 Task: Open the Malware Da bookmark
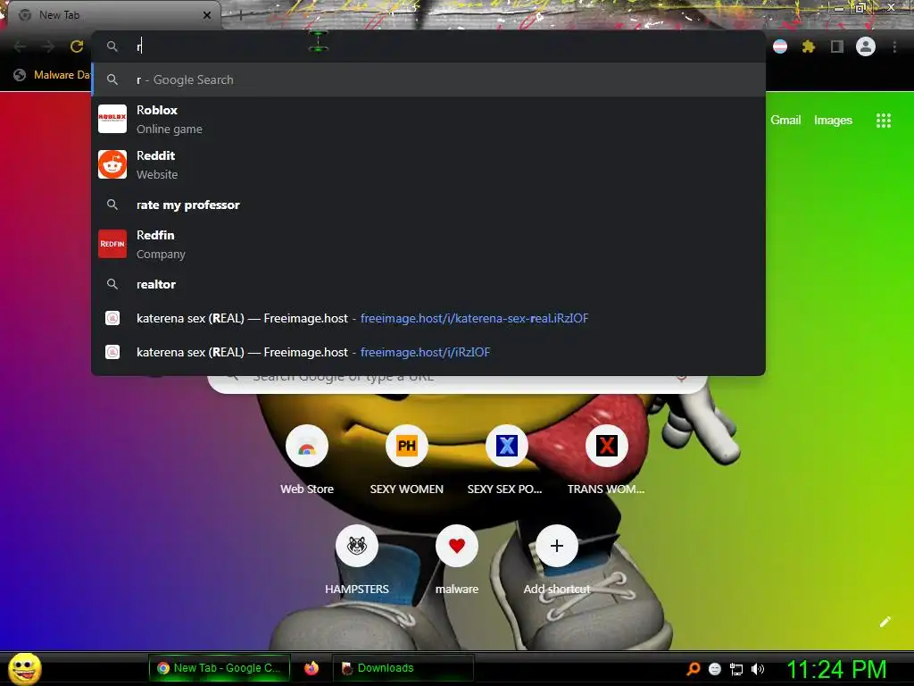click(52, 75)
